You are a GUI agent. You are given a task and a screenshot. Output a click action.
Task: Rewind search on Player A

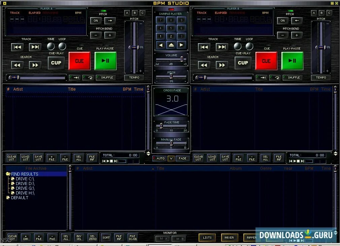point(18,65)
